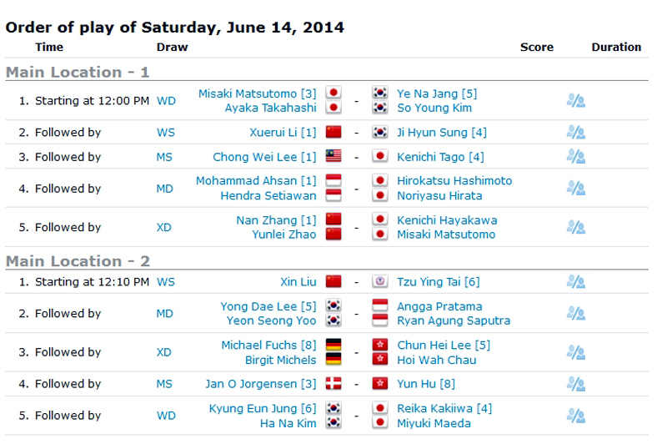Click Chinese Taipei flag beside Tzu Ying Tai
The image size is (667, 444).
[x=380, y=281]
